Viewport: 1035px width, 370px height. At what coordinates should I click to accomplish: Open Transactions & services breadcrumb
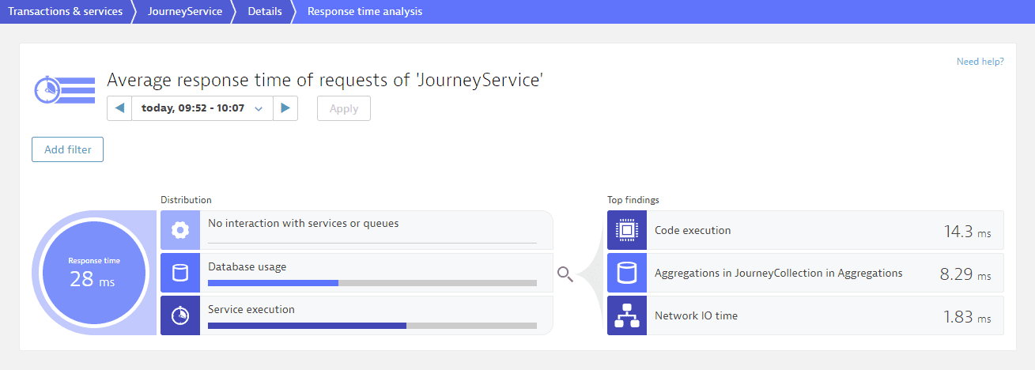[65, 12]
